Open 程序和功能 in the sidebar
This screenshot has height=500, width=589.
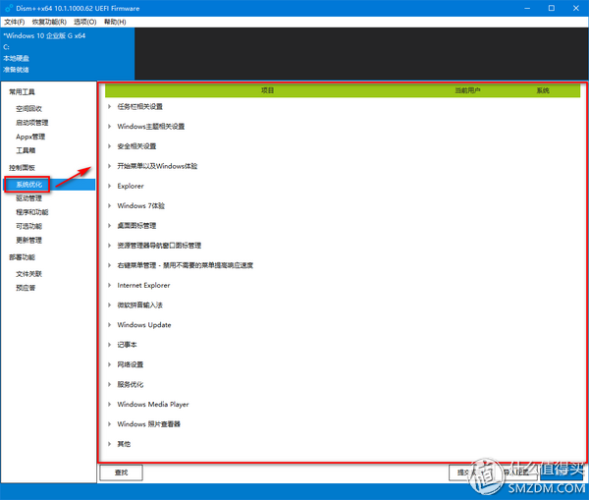(32, 212)
